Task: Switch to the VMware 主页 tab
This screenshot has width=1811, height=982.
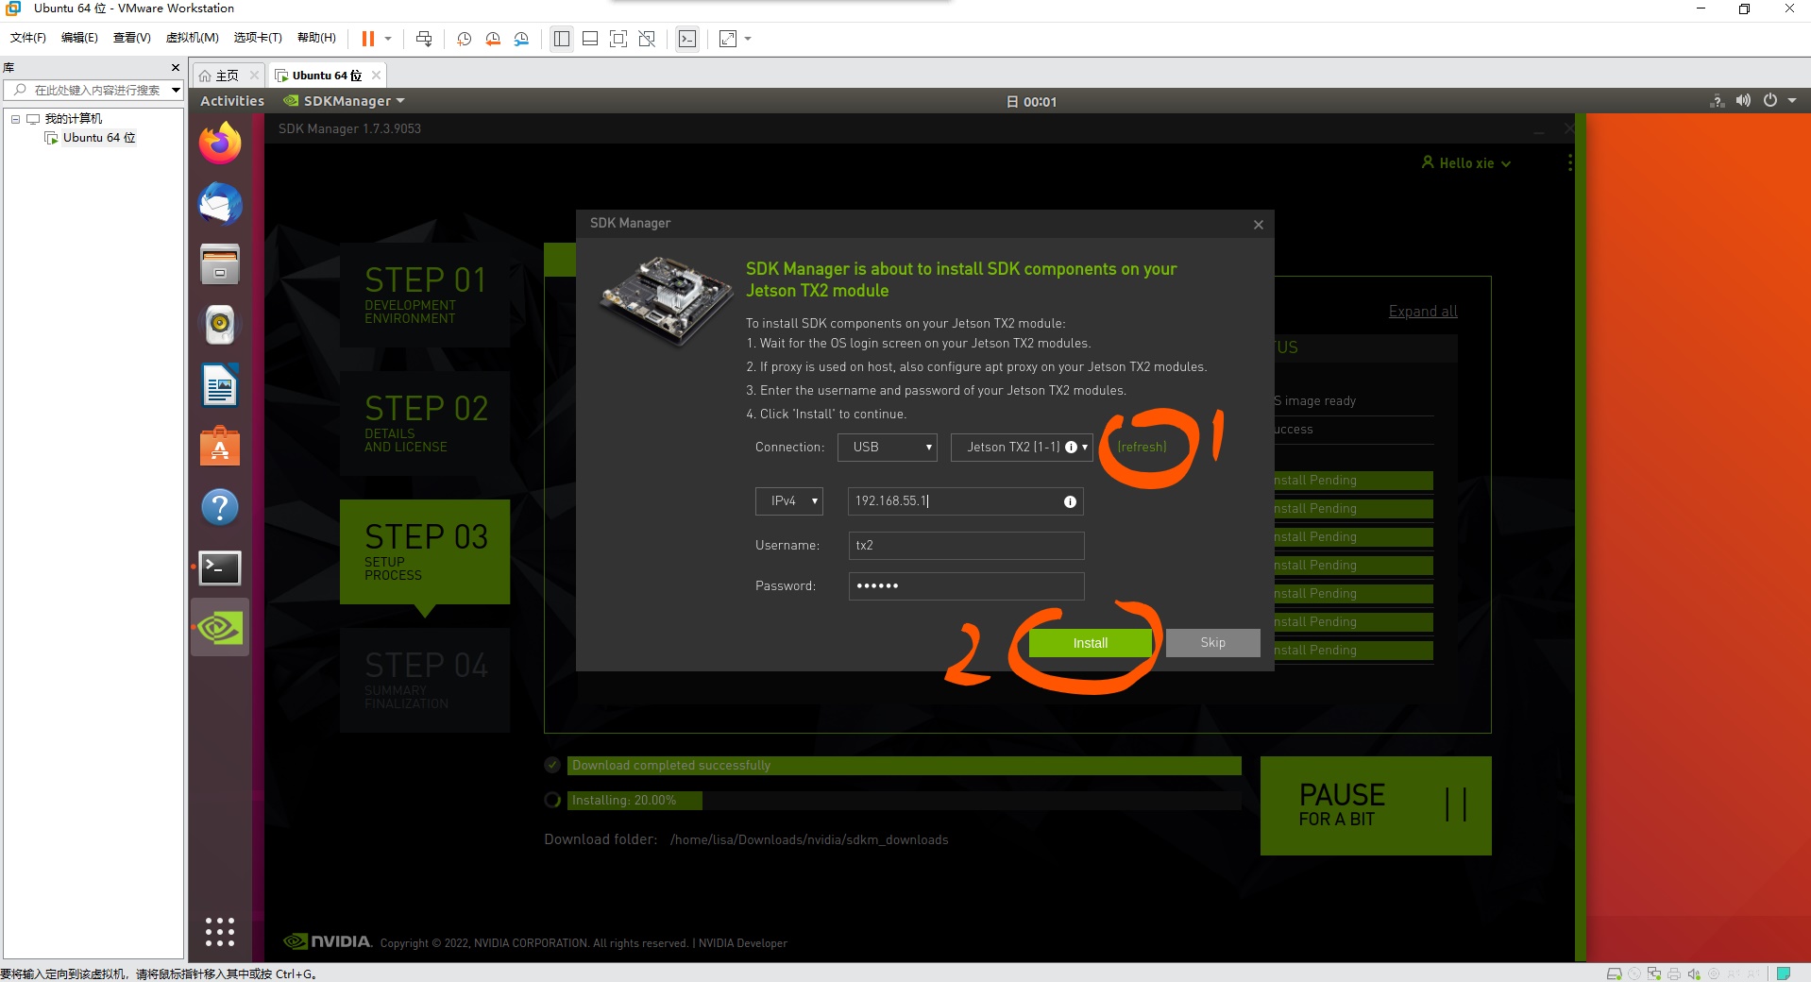Action: pyautogui.click(x=226, y=75)
